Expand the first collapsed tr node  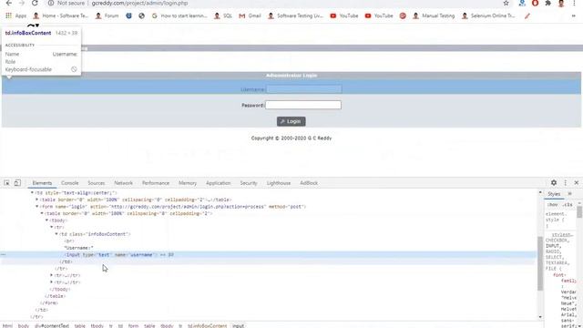click(x=52, y=275)
